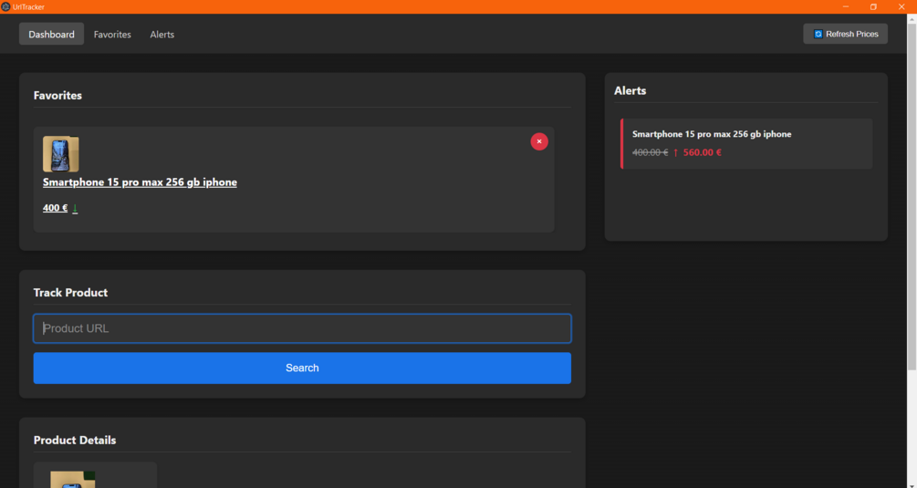
Task: Focus the Product URL input field
Action: 302,328
